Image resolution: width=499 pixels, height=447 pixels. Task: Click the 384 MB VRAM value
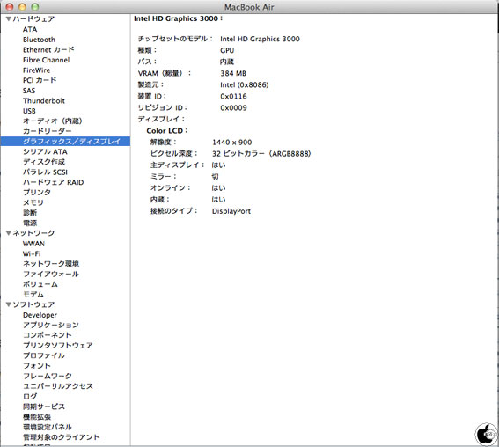(233, 74)
